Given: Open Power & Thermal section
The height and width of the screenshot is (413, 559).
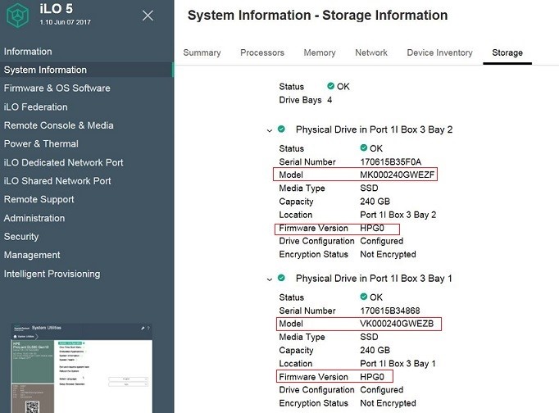Looking at the screenshot, I should pyautogui.click(x=41, y=143).
